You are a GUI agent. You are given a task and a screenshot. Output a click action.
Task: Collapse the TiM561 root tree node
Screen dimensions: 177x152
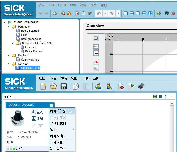[x=4, y=22]
